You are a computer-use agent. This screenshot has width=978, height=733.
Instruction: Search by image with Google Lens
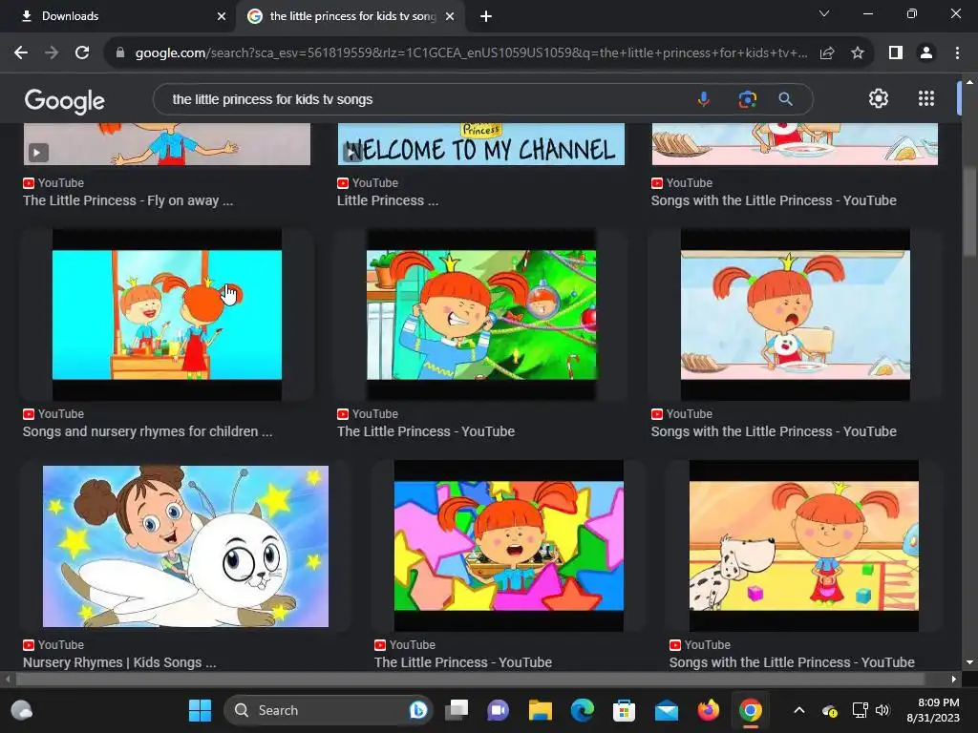click(747, 99)
